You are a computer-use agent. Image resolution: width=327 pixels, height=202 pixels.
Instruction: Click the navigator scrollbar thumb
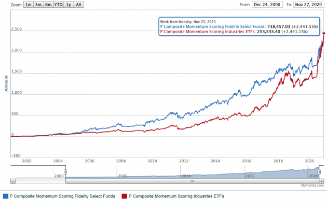(x=192, y=181)
